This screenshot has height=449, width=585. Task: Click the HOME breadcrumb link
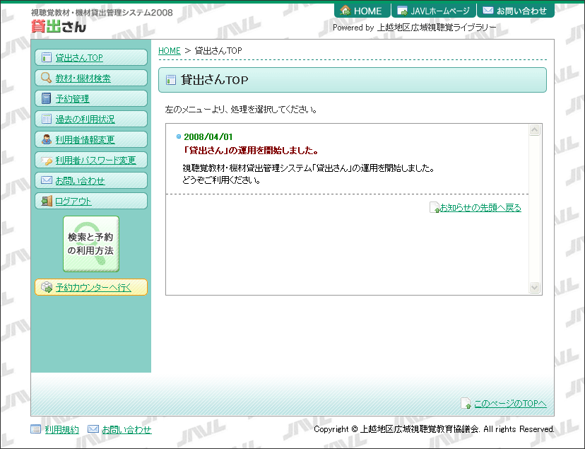[x=169, y=51]
